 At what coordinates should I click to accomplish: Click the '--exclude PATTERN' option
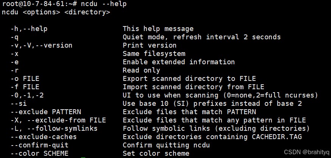pyautogui.click(x=46, y=112)
